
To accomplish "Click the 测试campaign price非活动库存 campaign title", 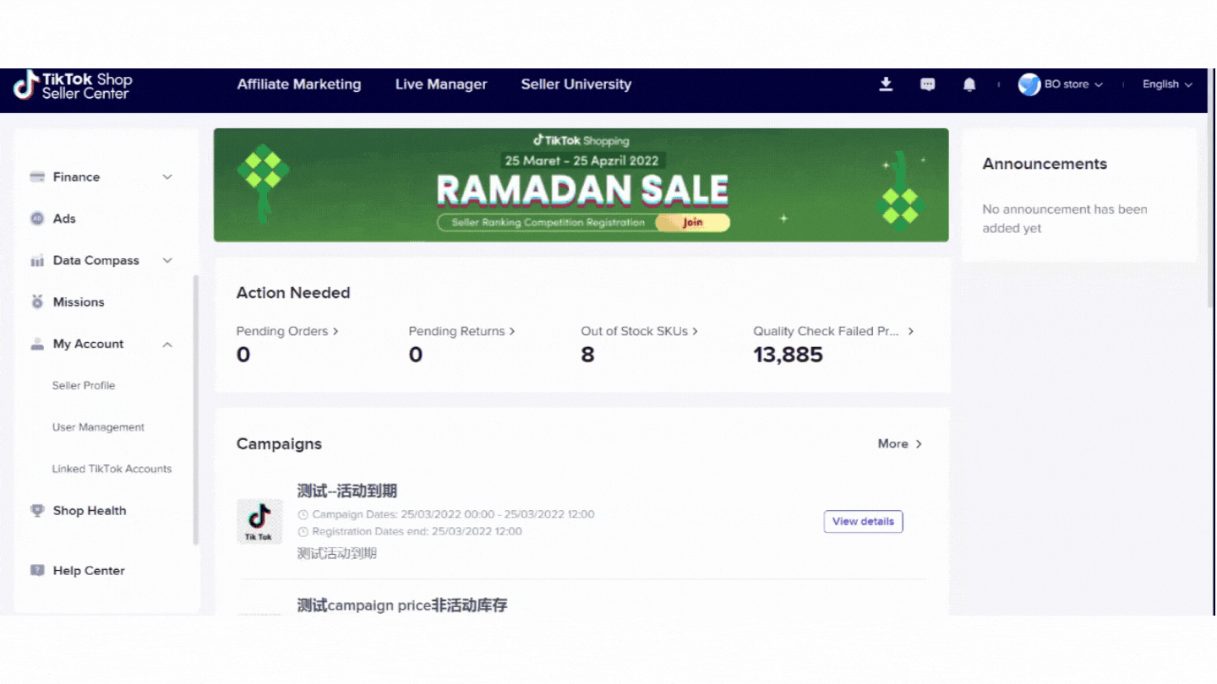I will point(402,605).
